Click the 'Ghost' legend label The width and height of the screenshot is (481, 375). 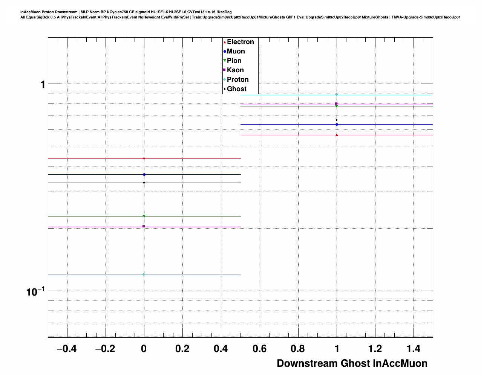237,89
